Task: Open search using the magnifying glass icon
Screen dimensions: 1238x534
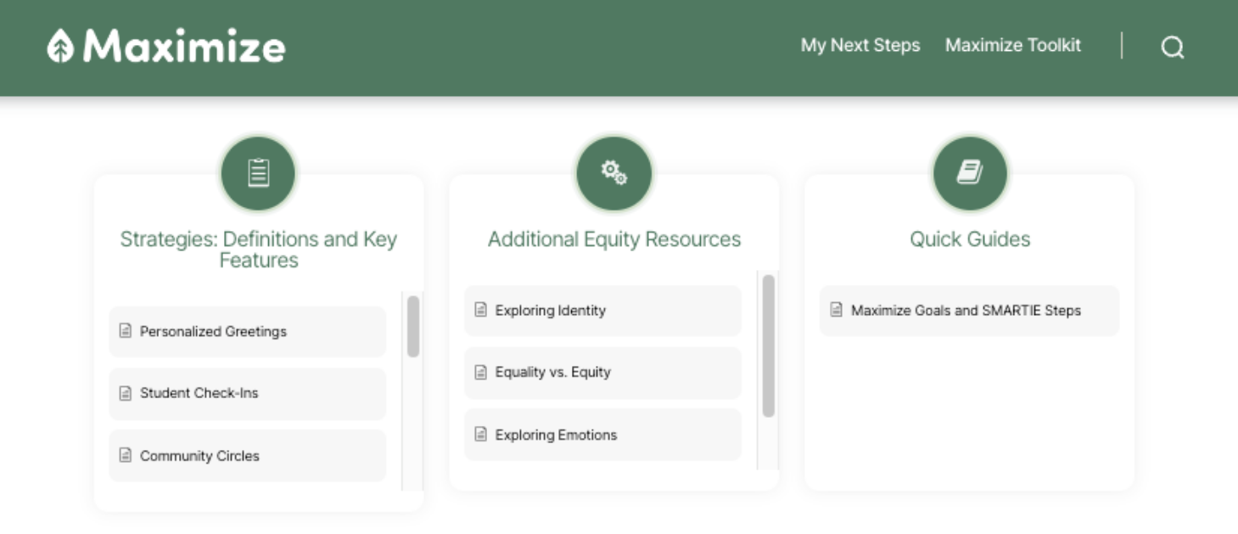Action: point(1173,48)
